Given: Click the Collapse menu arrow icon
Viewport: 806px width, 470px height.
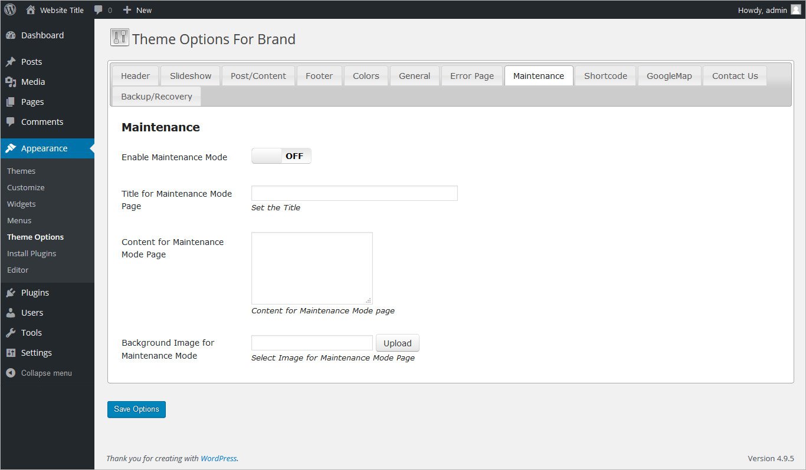Looking at the screenshot, I should pos(11,373).
